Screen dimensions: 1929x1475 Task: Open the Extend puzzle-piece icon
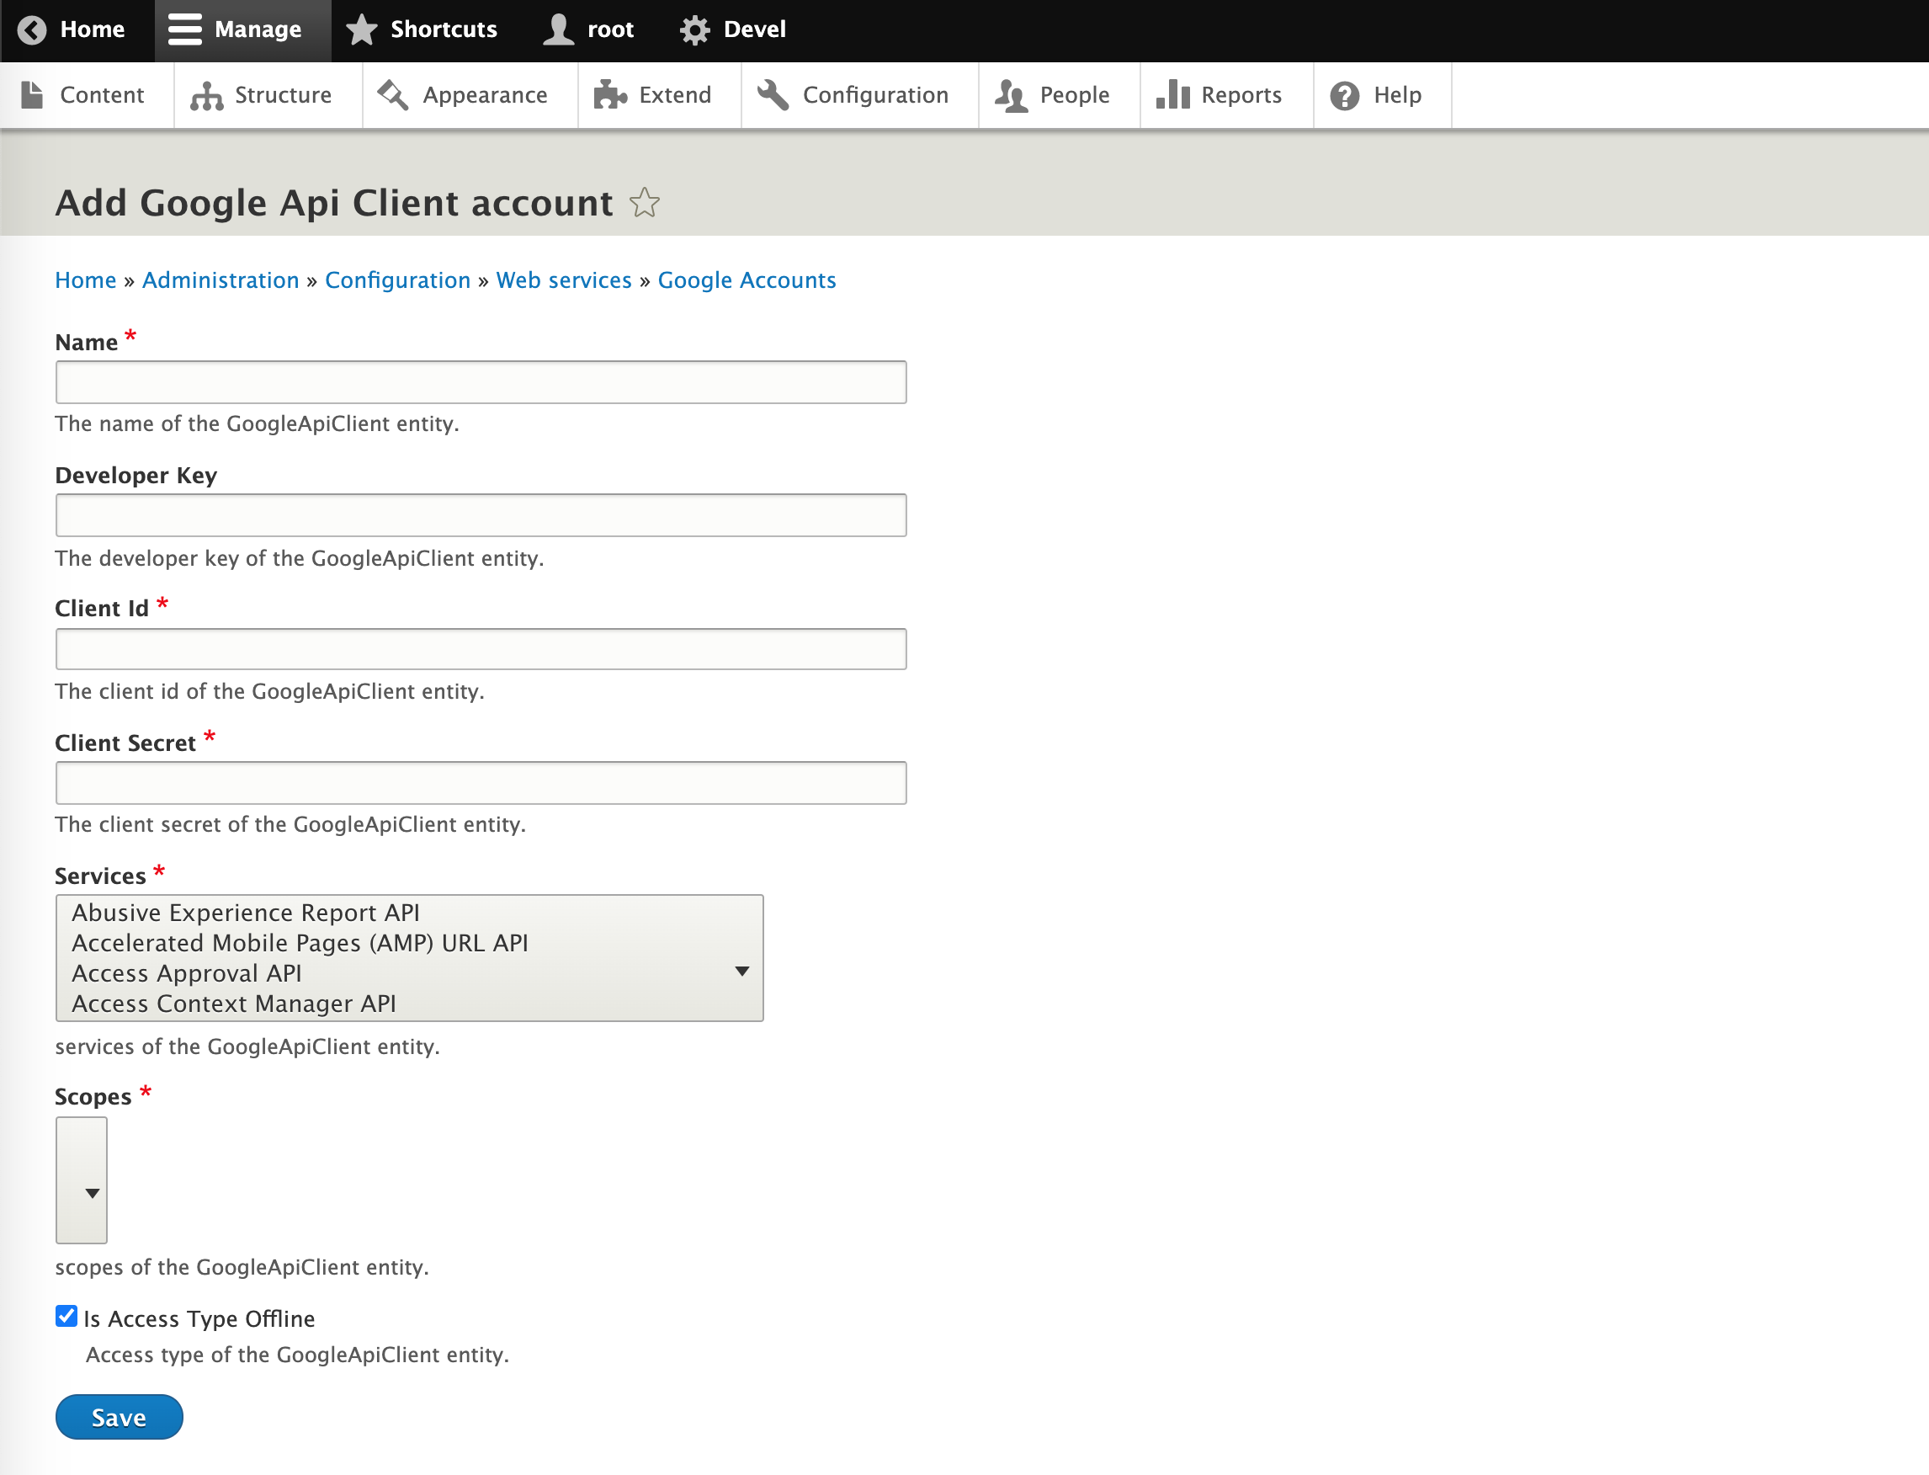coord(610,95)
